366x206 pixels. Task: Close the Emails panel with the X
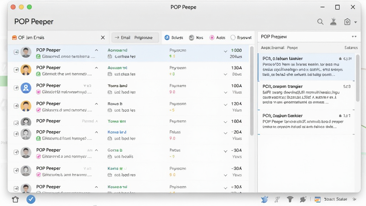click(x=103, y=38)
